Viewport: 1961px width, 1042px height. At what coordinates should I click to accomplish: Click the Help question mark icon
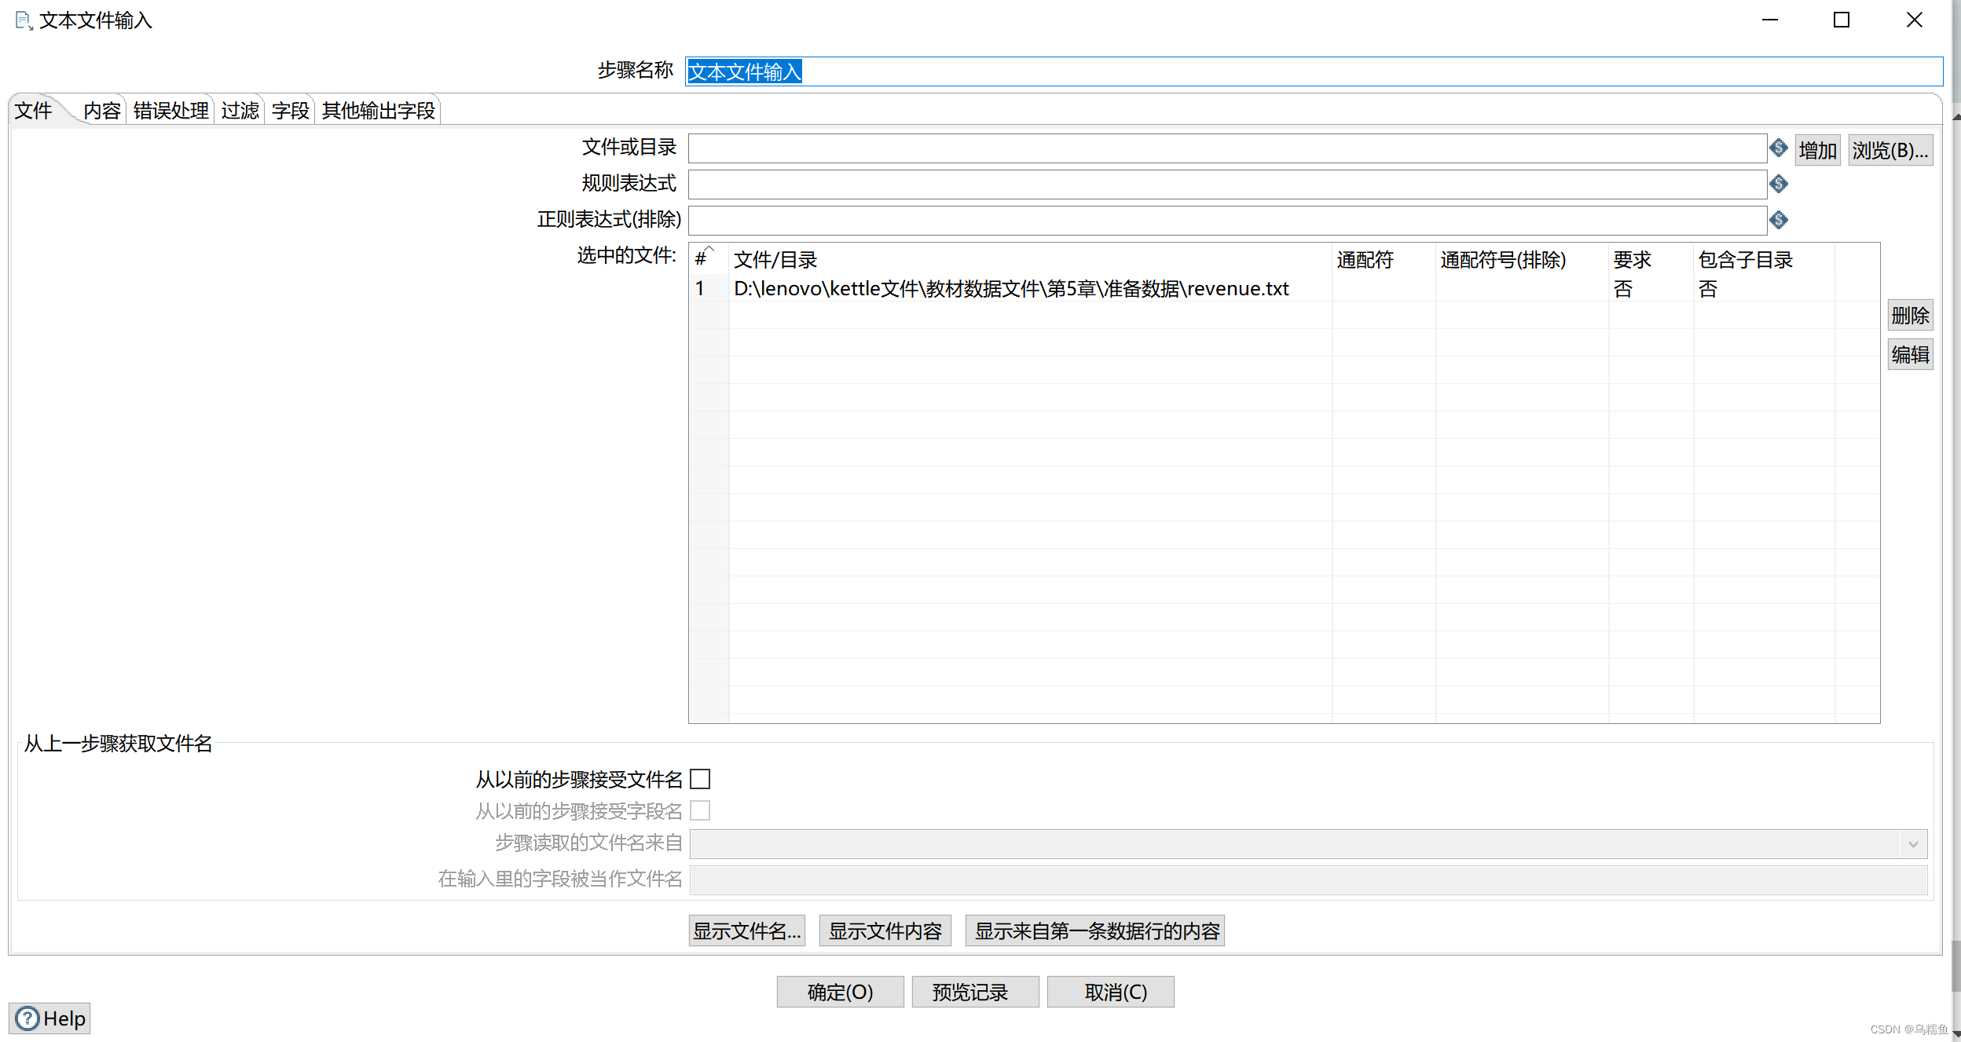click(27, 1018)
